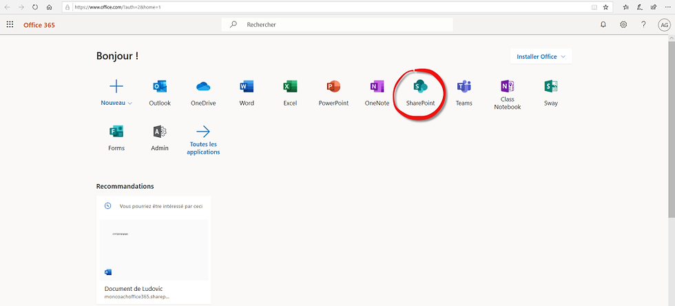
Task: Focus the Rechercher search field
Action: pyautogui.click(x=337, y=25)
